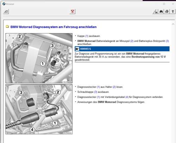The image size is (176, 143).
Task: Click reference (3) after Schraubkappe
Action: coord(96,92)
